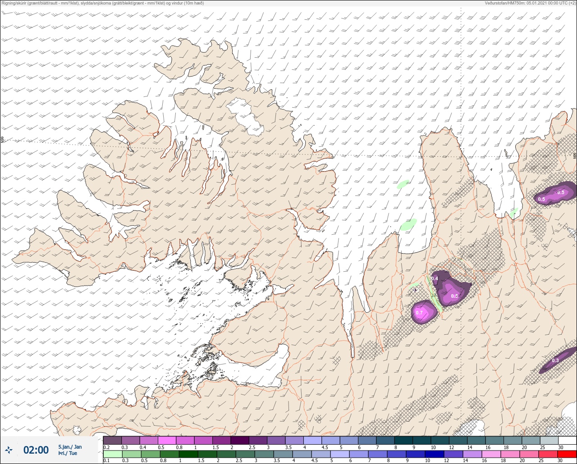The image size is (577, 464).
Task: Pick the dark navy blue swatch in bottom legend
Action: 435,454
